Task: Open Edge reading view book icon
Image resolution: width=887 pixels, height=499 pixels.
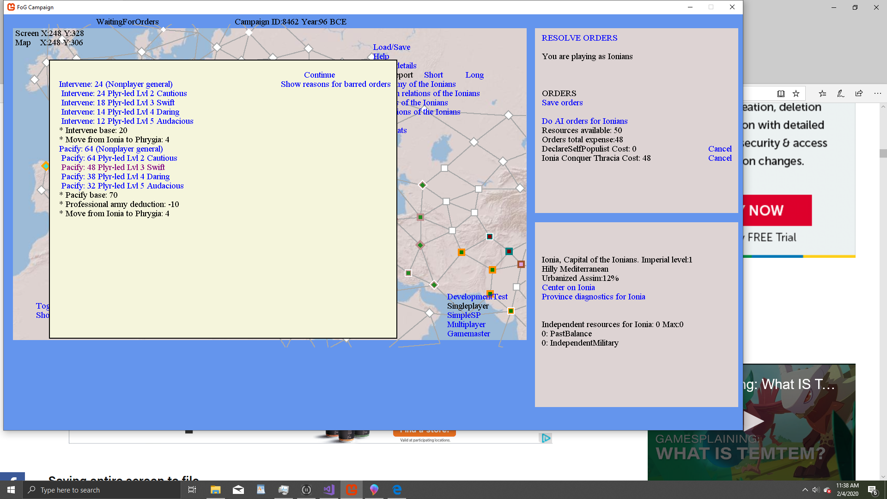Action: pos(781,93)
